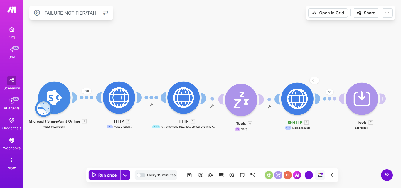This screenshot has width=401, height=188.
Task: Open the three-dots overflow menu top right
Action: point(387,13)
